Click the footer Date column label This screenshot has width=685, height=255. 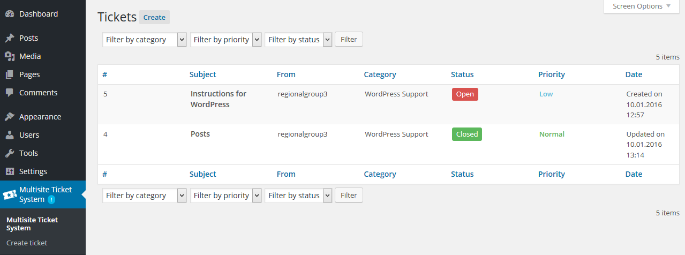coord(634,174)
